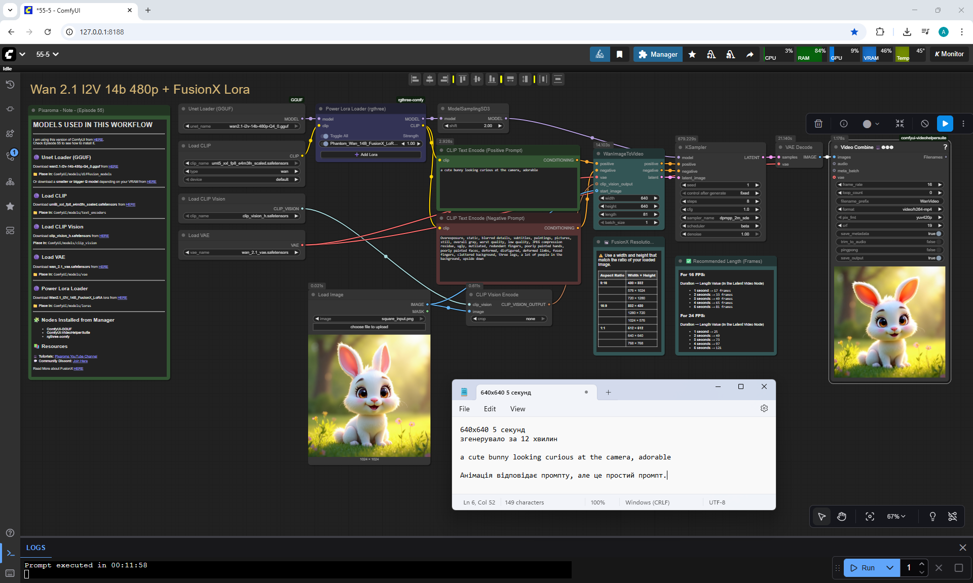The width and height of the screenshot is (973, 583).
Task: Open the workflows sidebar icon with badge
Action: 10,157
